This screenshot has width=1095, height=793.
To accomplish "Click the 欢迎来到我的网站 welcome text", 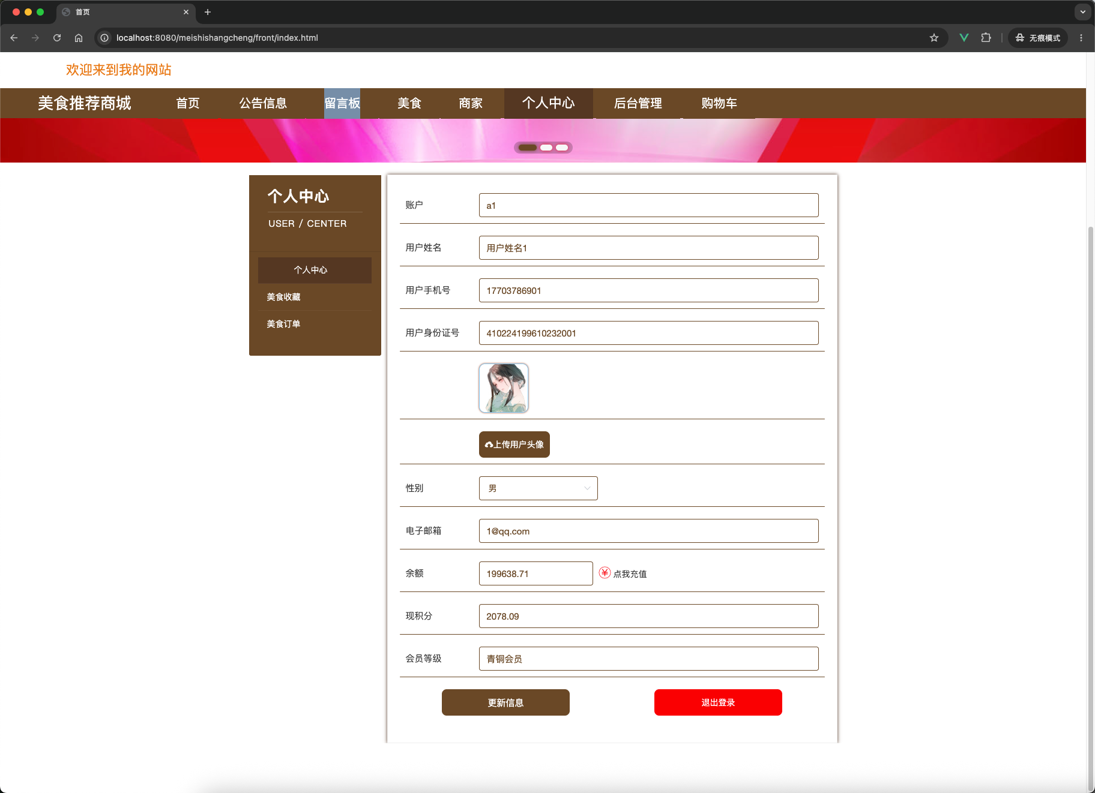I will 119,70.
